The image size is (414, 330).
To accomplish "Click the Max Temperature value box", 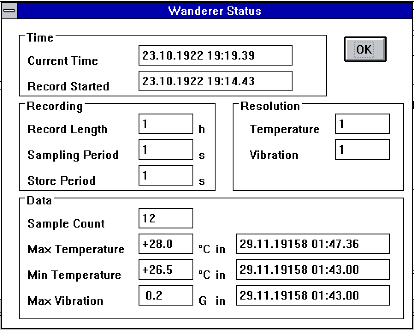I will pos(166,244).
